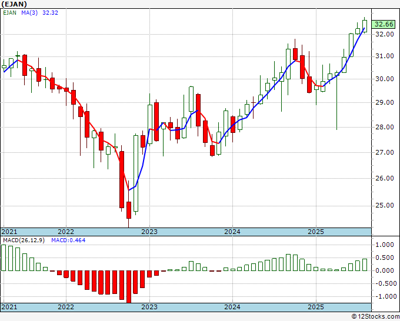This screenshot has height=321, width=400.
Task: Click the lowest red candlestick near 25.00
Action: [129, 210]
